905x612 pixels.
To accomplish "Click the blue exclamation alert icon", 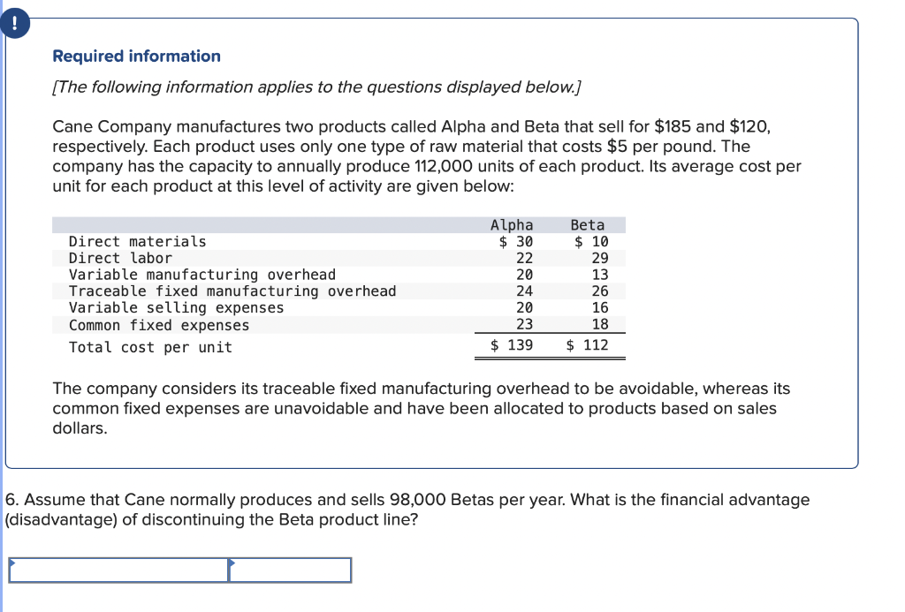I will pyautogui.click(x=16, y=23).
